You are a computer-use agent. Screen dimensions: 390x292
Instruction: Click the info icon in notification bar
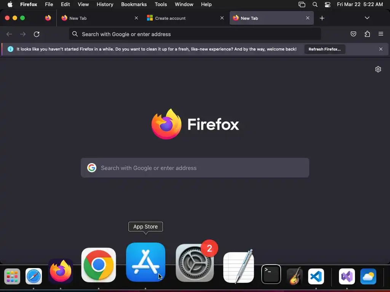[x=10, y=49]
